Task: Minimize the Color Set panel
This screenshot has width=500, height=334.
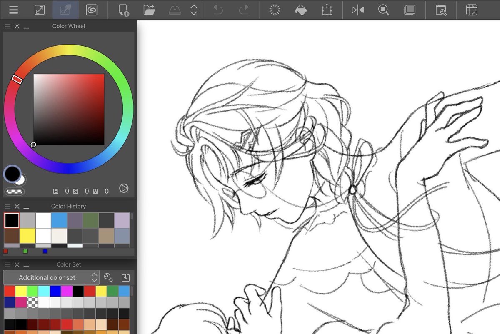Action: coord(26,266)
